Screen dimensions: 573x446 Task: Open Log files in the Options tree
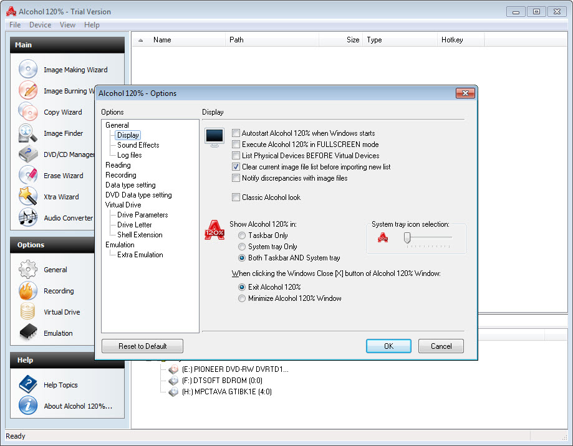click(129, 155)
